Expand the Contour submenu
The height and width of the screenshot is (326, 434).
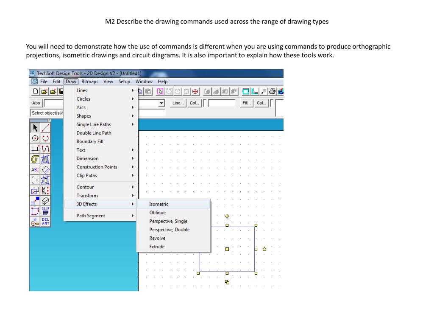[101, 187]
